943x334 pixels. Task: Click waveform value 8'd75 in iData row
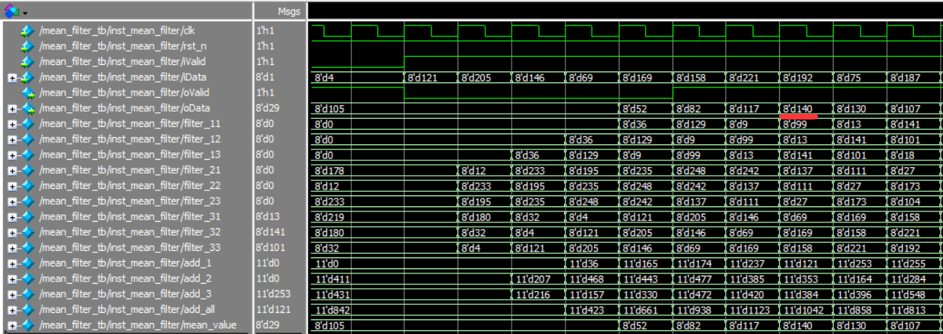pos(850,77)
